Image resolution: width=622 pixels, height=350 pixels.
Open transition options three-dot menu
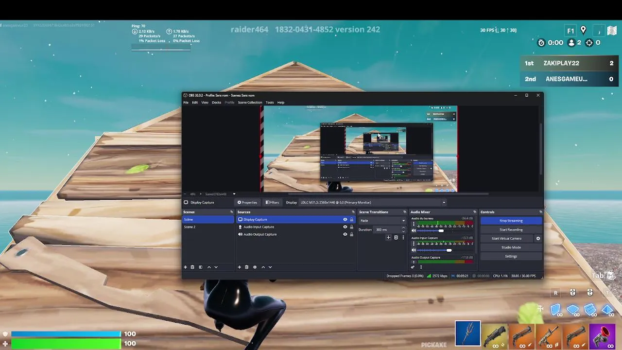click(x=403, y=238)
